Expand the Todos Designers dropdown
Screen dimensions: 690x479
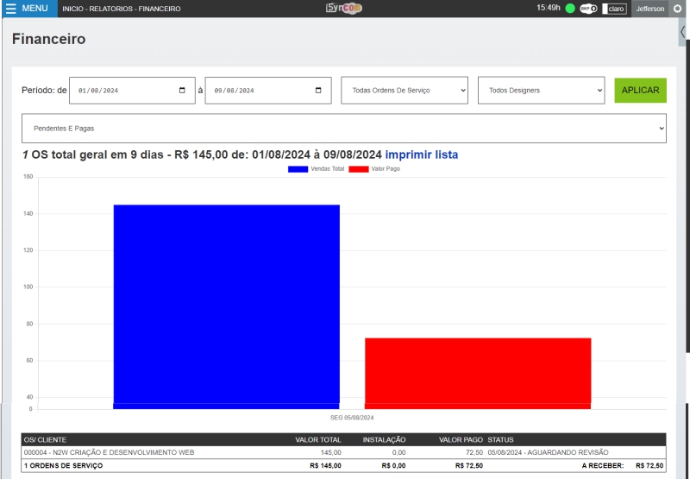(x=542, y=91)
